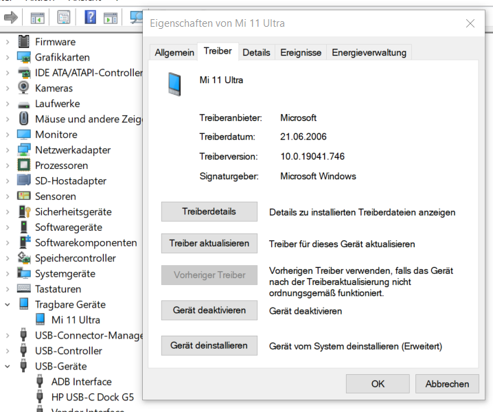Collapse the Tragbare Geräte category
The image size is (493, 412).
pyautogui.click(x=8, y=304)
